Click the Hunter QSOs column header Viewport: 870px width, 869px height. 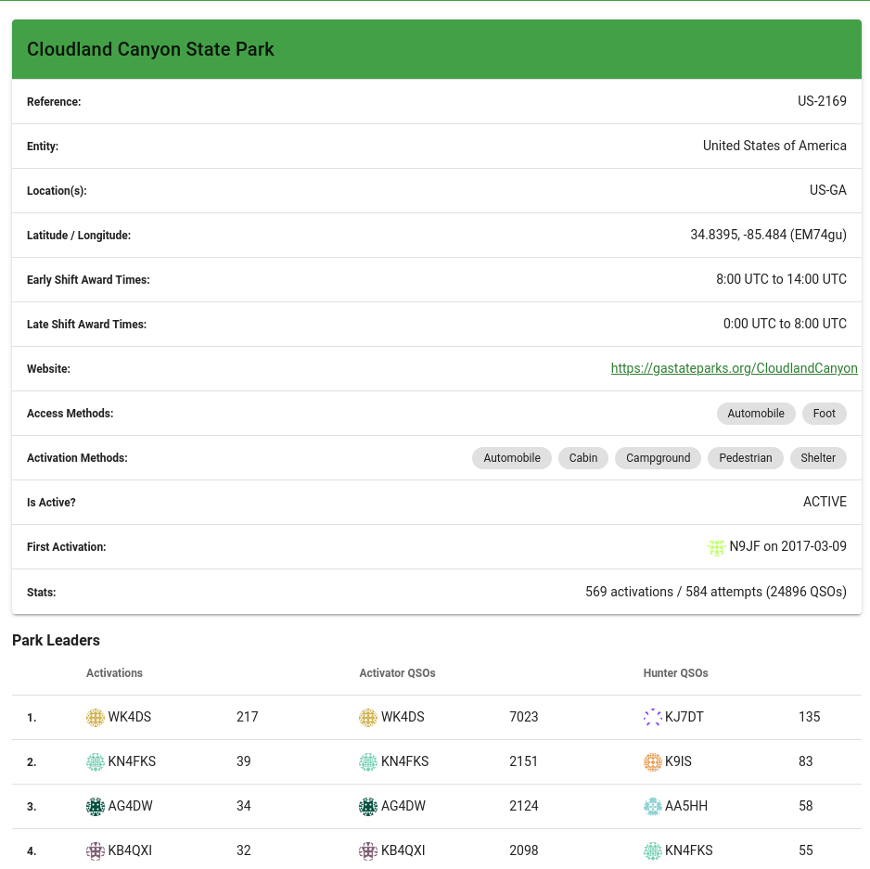(x=675, y=672)
